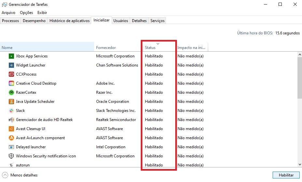Switch to the Usuários tab
Viewport: 302px width, 182px height.
tap(121, 21)
